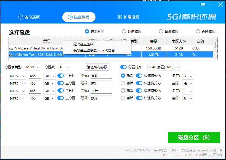Set 激活 radio for the 娱乐 partition

pyautogui.click(x=123, y=98)
